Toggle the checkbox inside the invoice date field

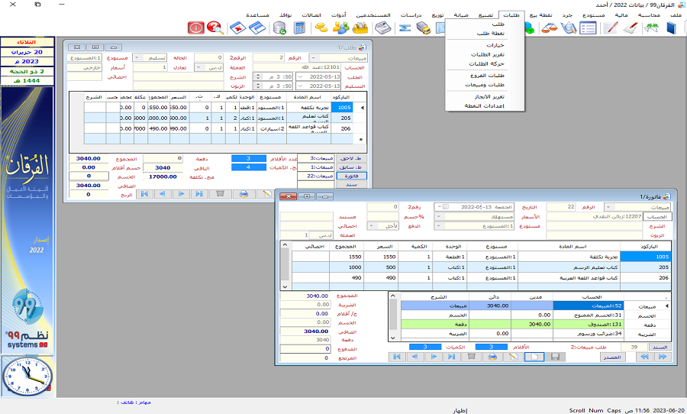(446, 207)
